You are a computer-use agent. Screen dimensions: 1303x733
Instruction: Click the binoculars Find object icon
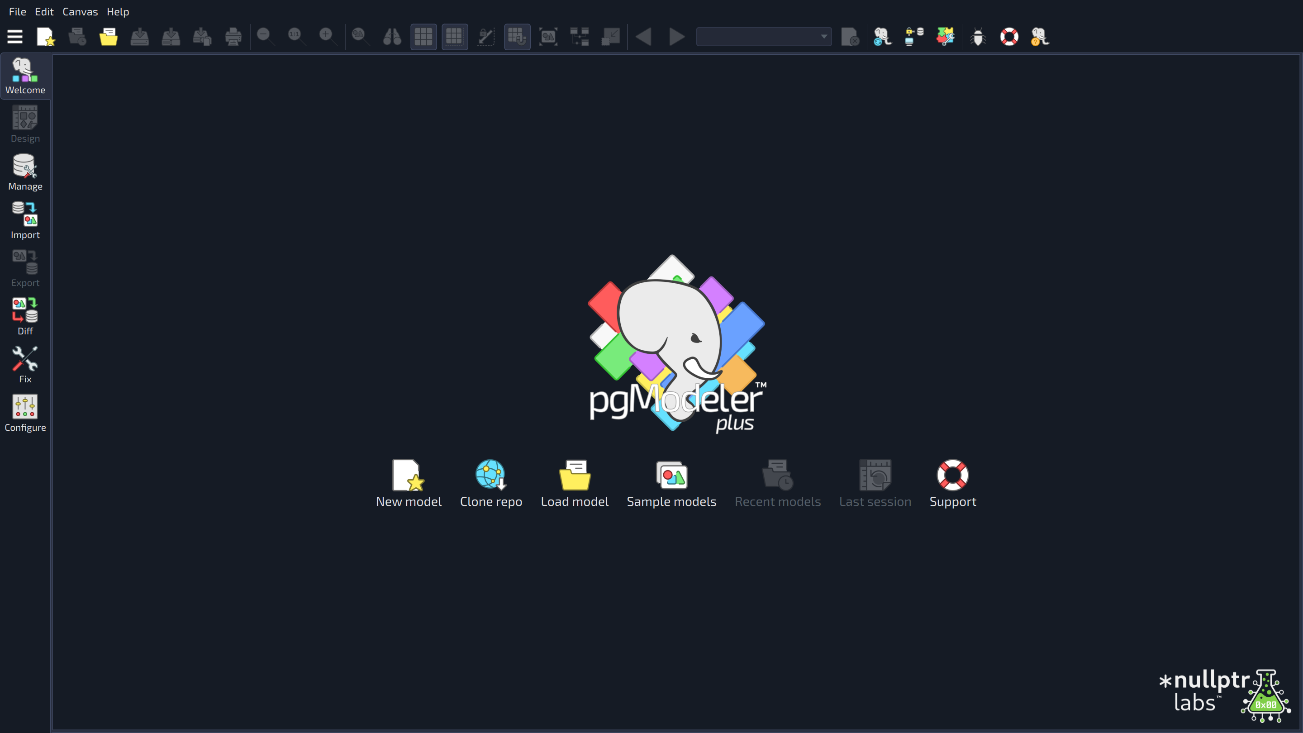(x=392, y=36)
